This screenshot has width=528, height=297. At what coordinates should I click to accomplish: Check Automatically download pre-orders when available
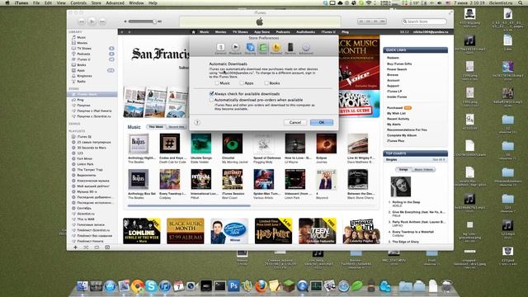click(x=211, y=100)
